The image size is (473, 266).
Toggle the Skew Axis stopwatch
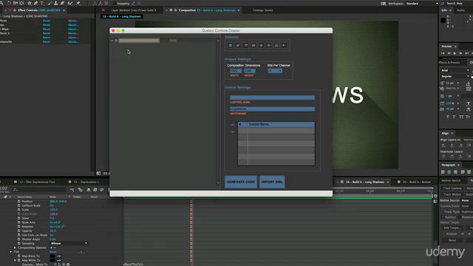coord(19,222)
